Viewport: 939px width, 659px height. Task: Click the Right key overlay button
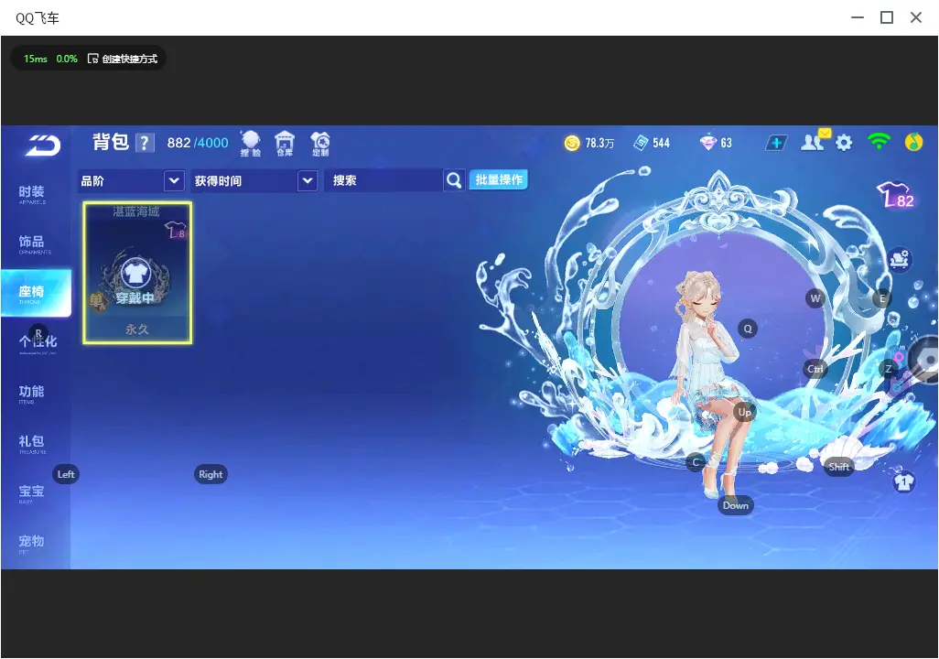[x=210, y=474]
